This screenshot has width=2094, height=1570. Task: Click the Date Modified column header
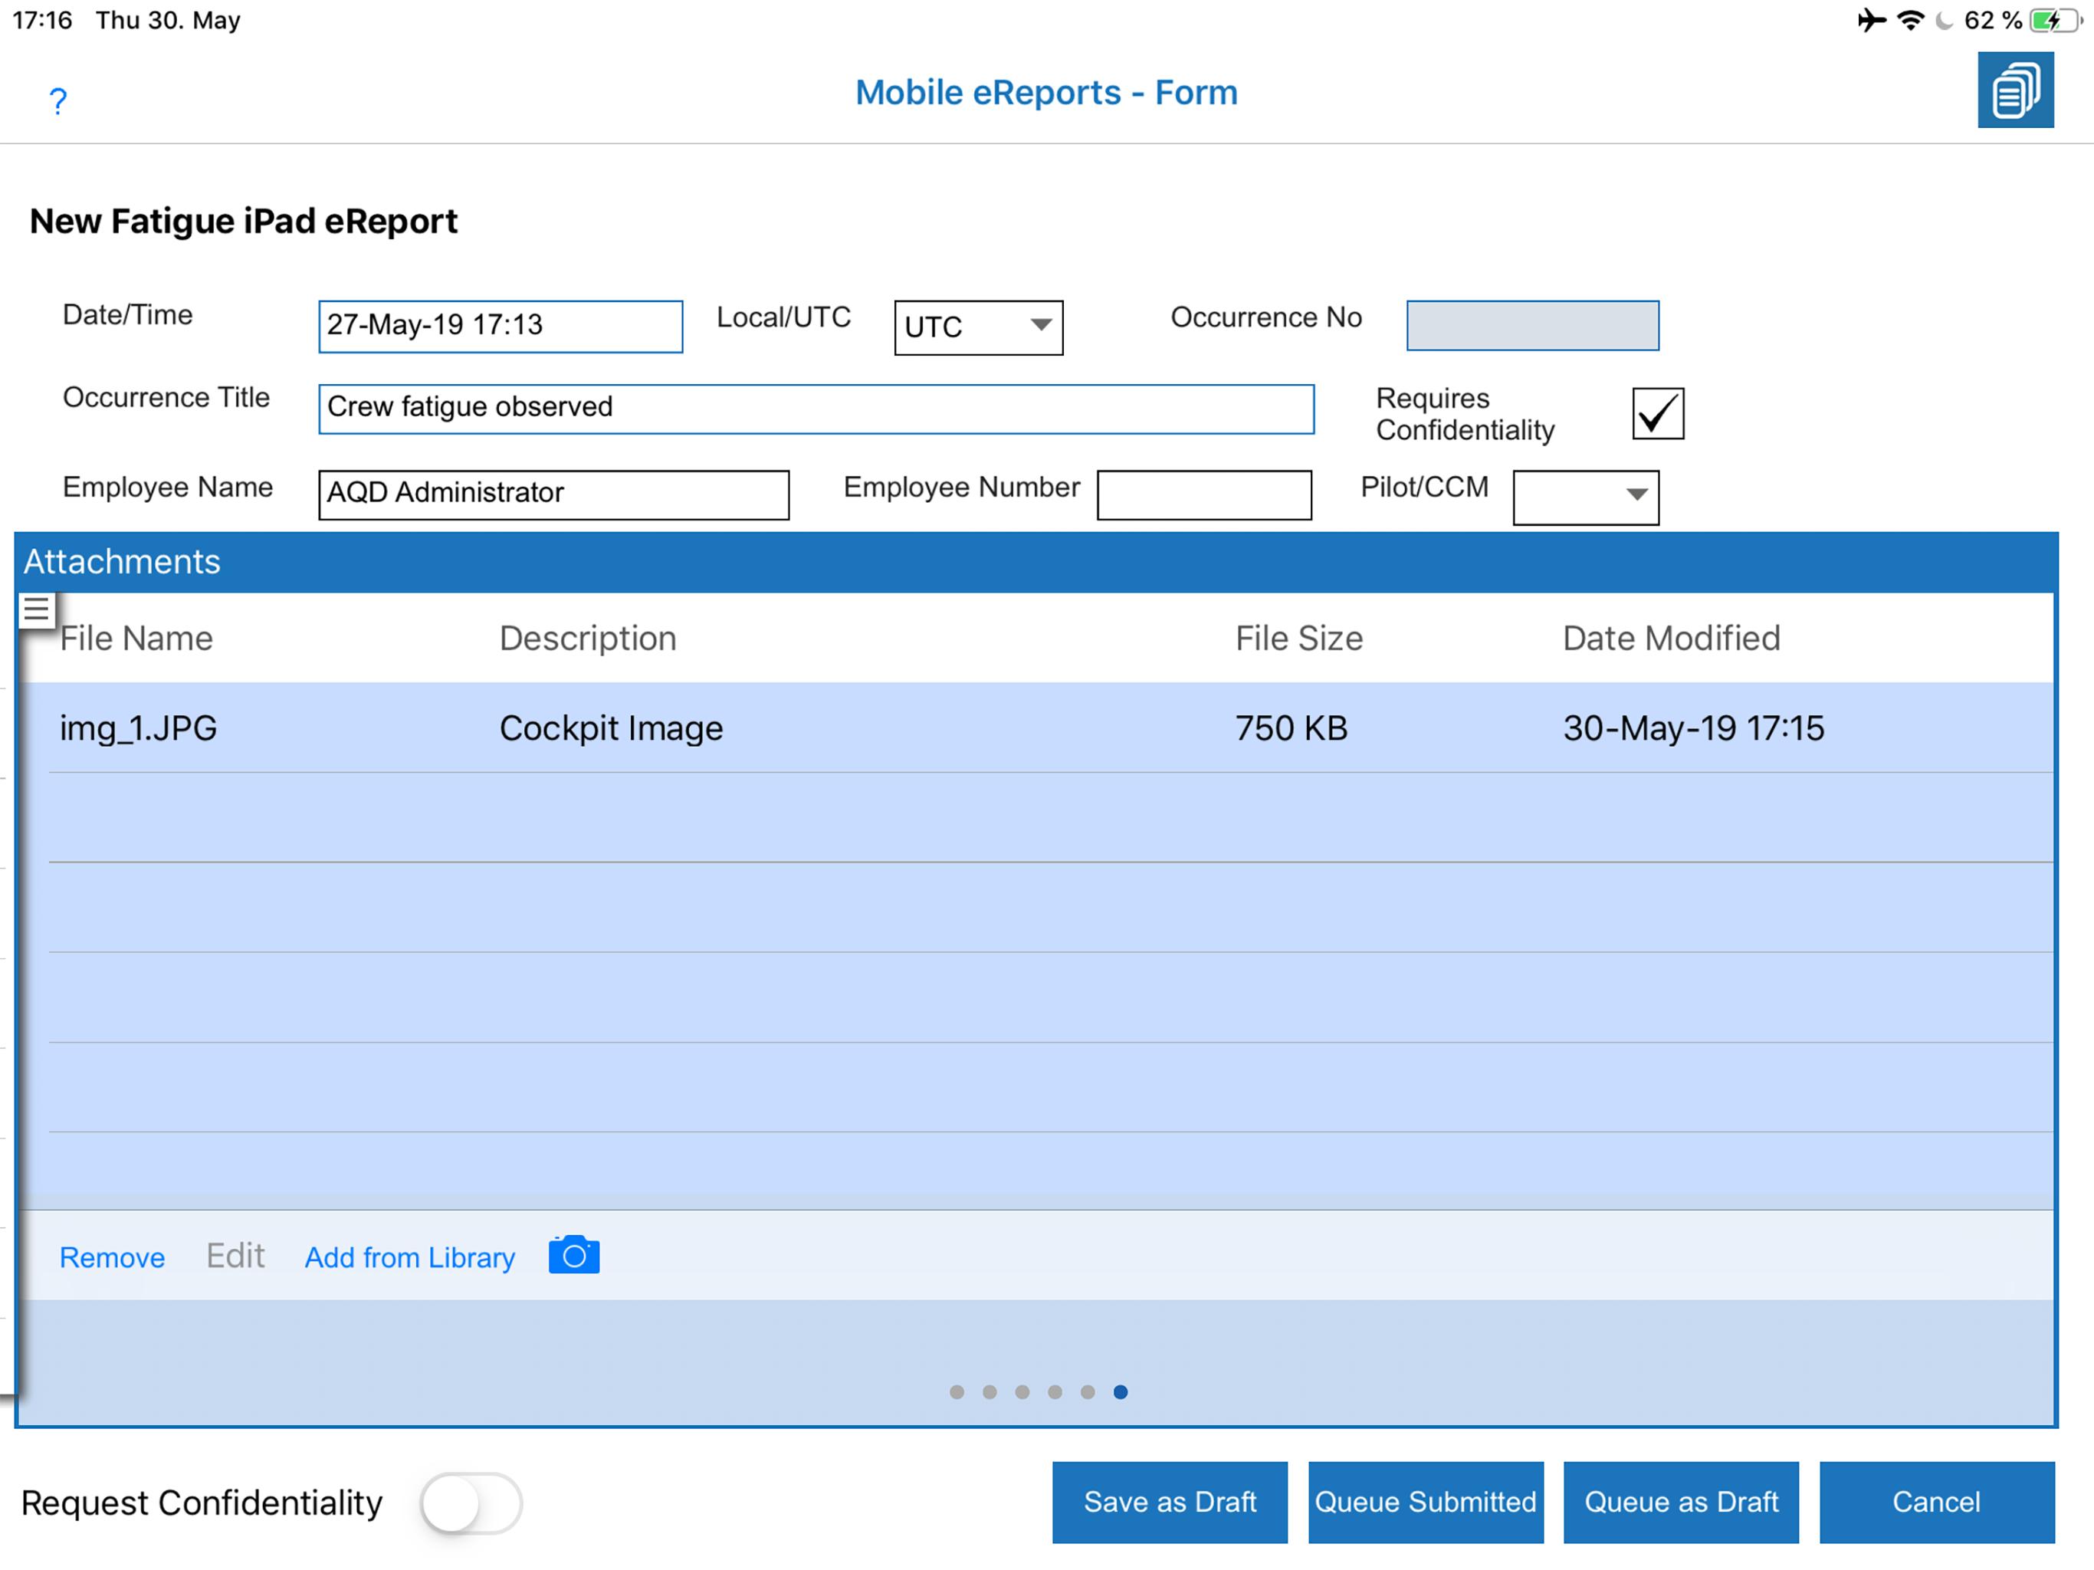1671,639
